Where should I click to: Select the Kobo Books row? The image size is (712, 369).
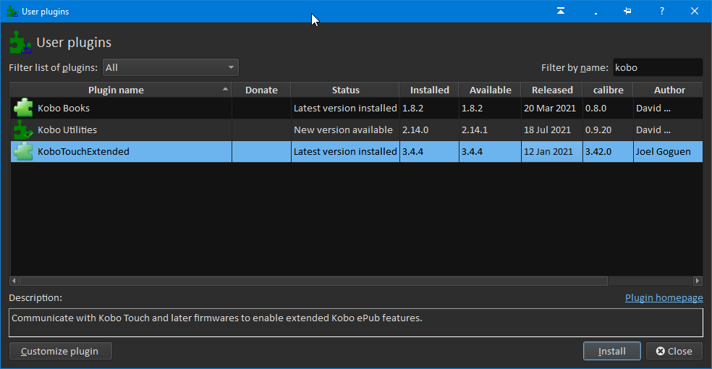(x=357, y=108)
